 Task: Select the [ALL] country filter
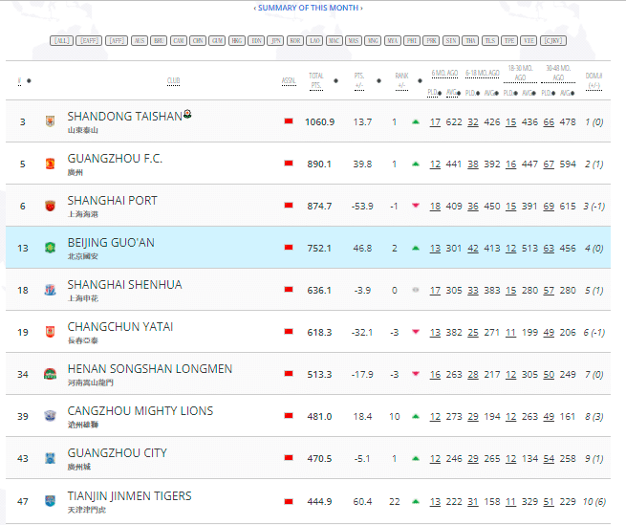tap(61, 41)
